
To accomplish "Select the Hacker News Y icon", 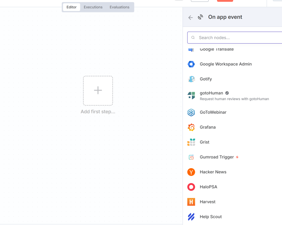I will [191, 172].
